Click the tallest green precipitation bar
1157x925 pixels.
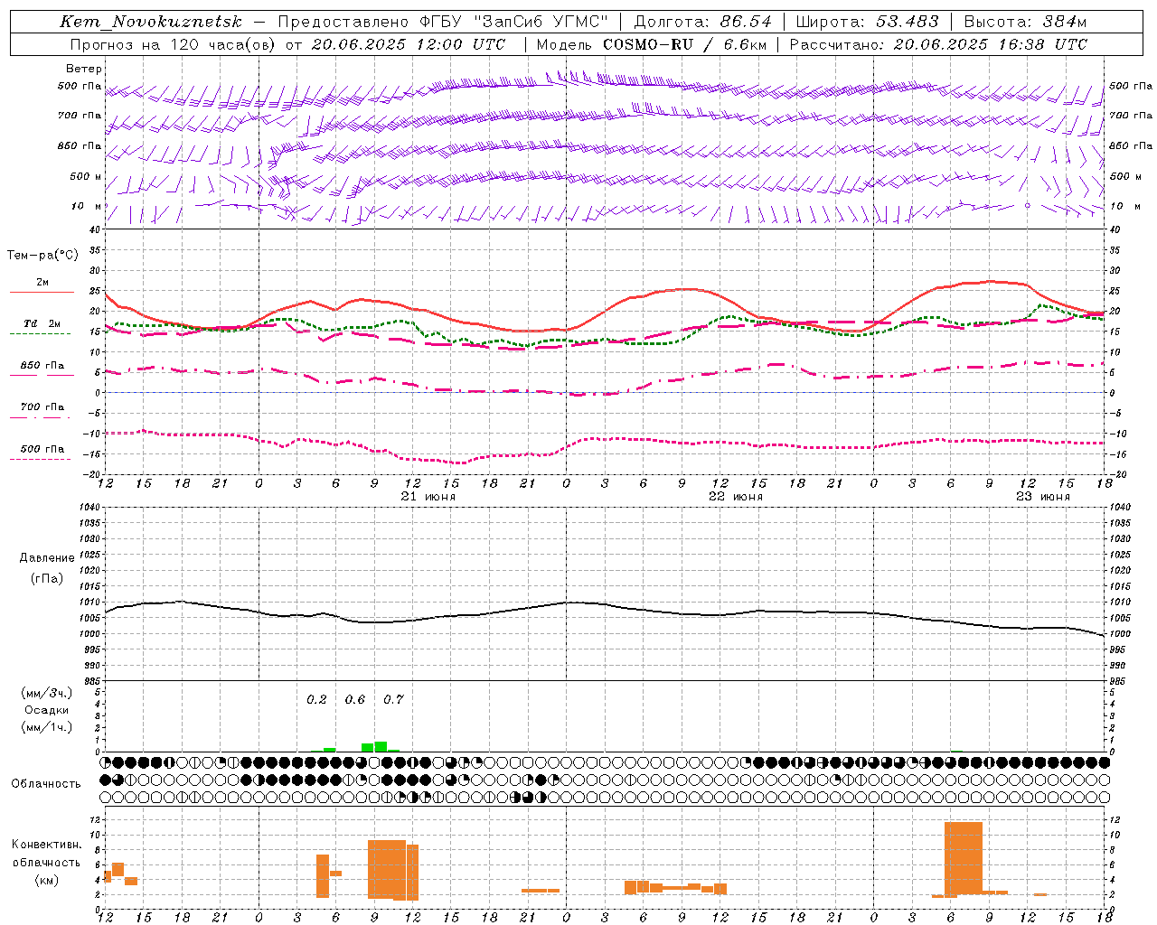pyautogui.click(x=381, y=746)
